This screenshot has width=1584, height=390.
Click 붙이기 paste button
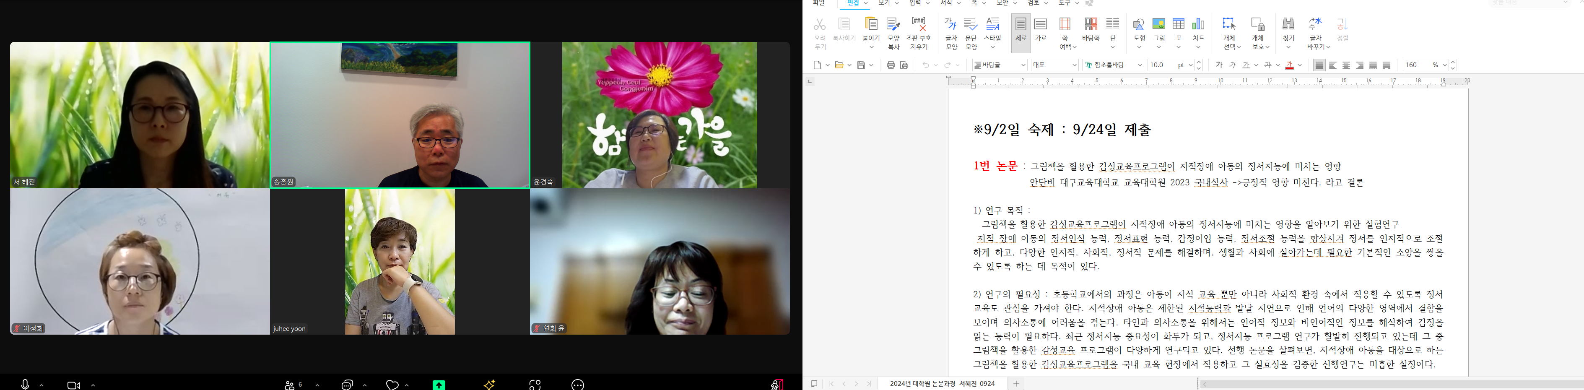click(x=871, y=33)
